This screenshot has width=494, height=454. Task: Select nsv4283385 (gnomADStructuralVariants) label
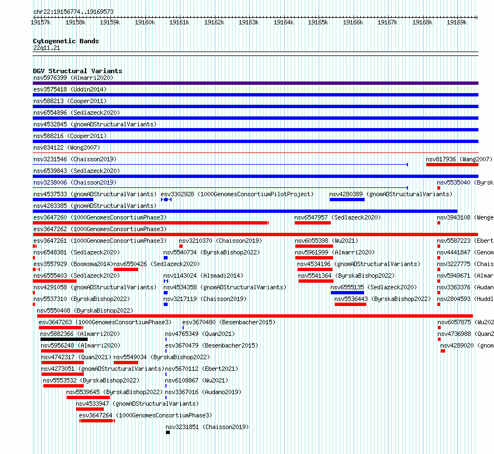click(95, 206)
